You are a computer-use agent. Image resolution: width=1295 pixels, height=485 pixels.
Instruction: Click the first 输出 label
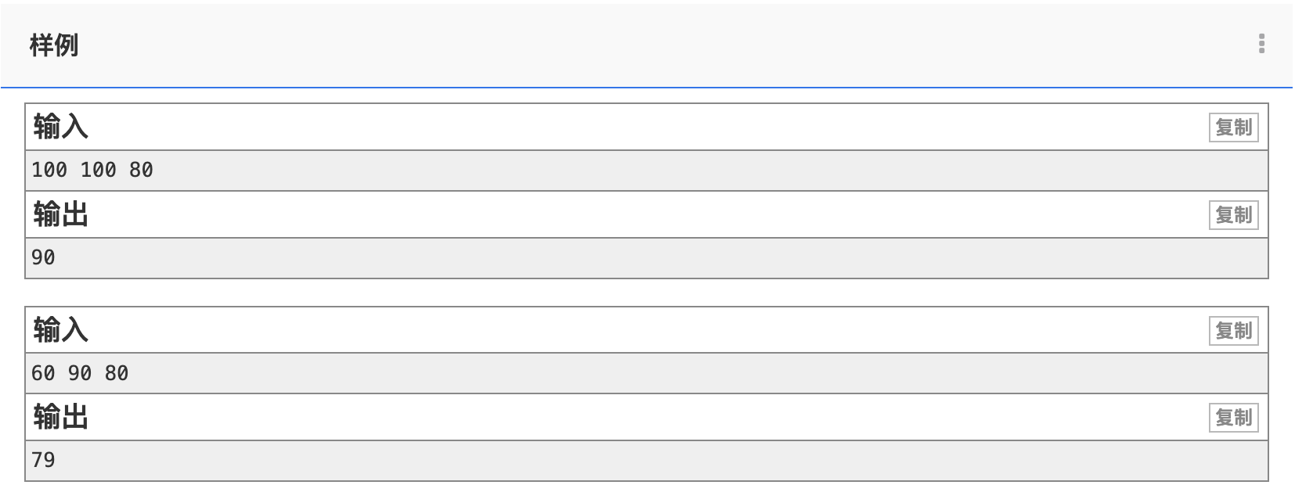60,214
